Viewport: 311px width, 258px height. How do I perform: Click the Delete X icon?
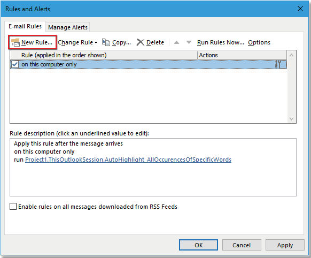click(x=141, y=42)
